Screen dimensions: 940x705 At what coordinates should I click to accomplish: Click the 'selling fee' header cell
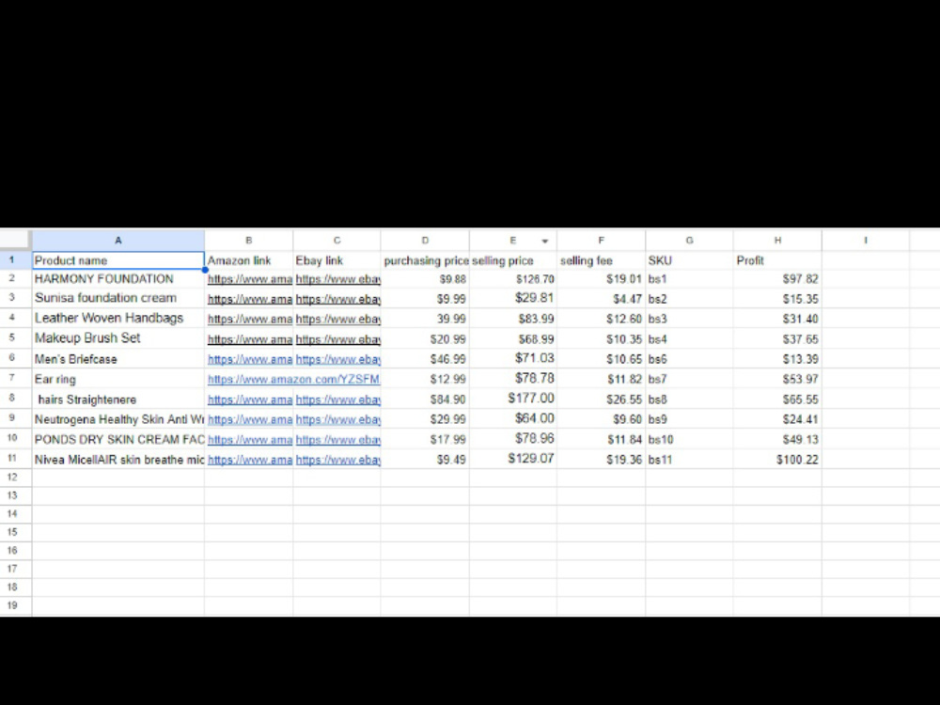coord(602,260)
